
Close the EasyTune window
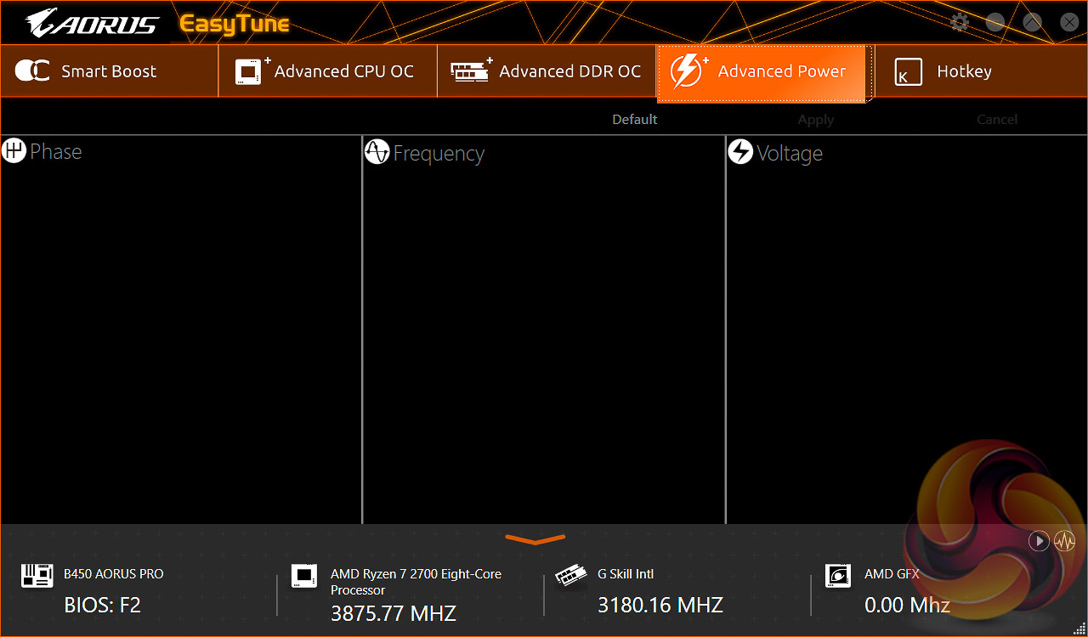point(1069,23)
